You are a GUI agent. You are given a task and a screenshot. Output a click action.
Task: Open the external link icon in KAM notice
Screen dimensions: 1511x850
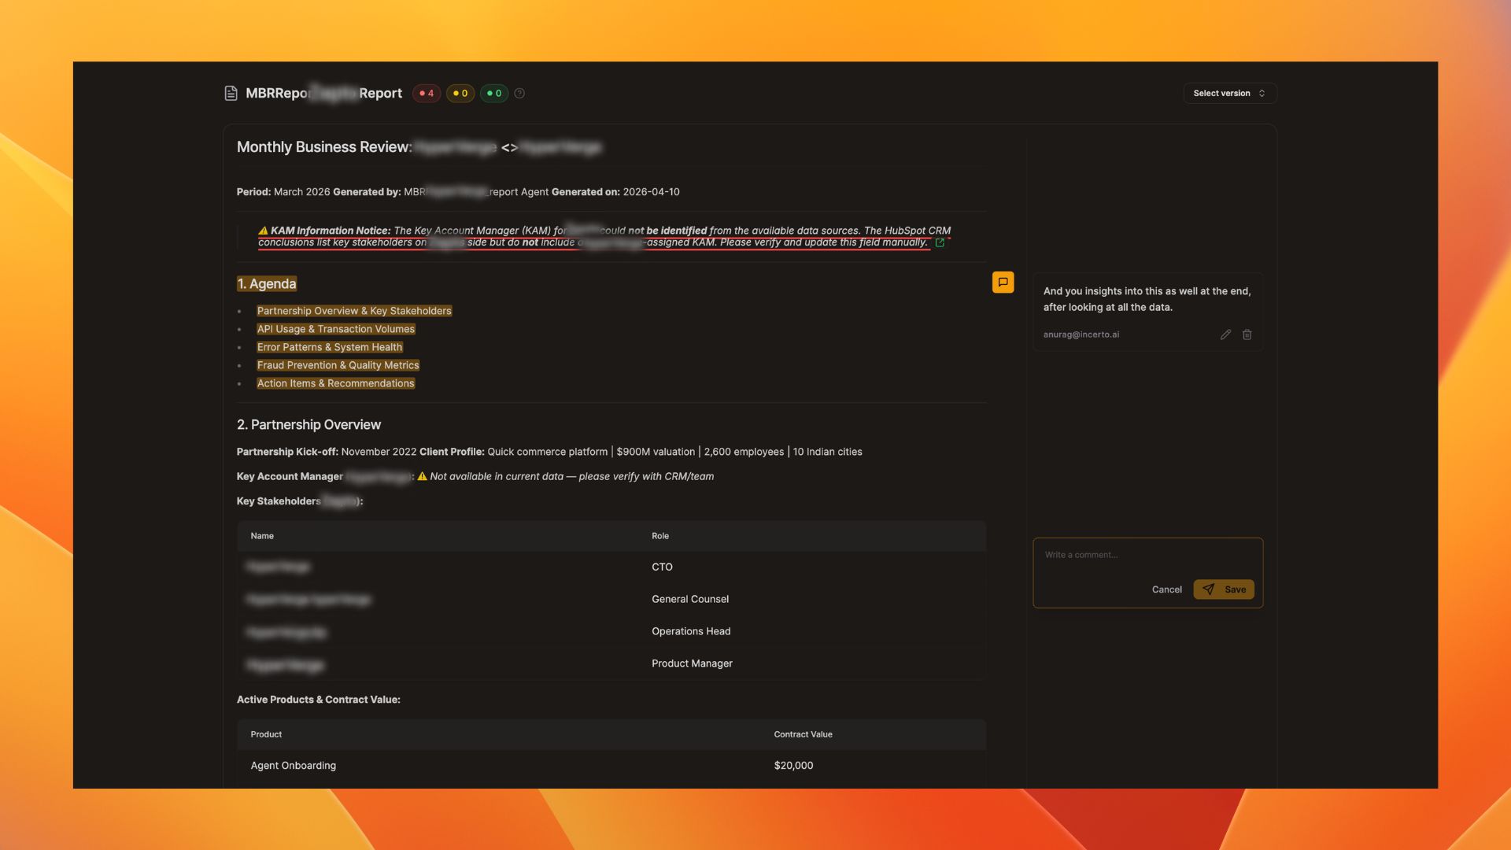[x=940, y=243]
